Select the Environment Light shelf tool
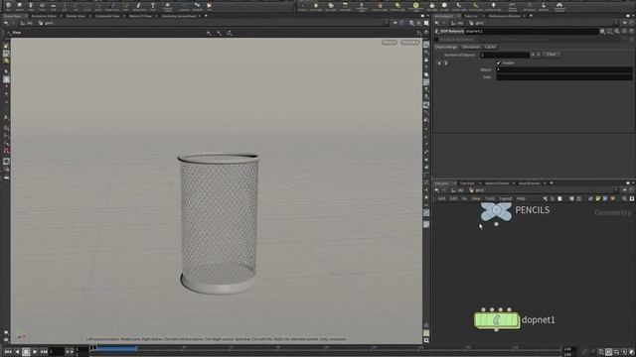Screen dimensions: 636x357 [x=415, y=7]
